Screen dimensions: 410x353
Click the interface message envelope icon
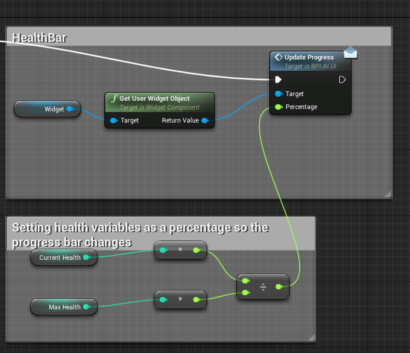[351, 53]
